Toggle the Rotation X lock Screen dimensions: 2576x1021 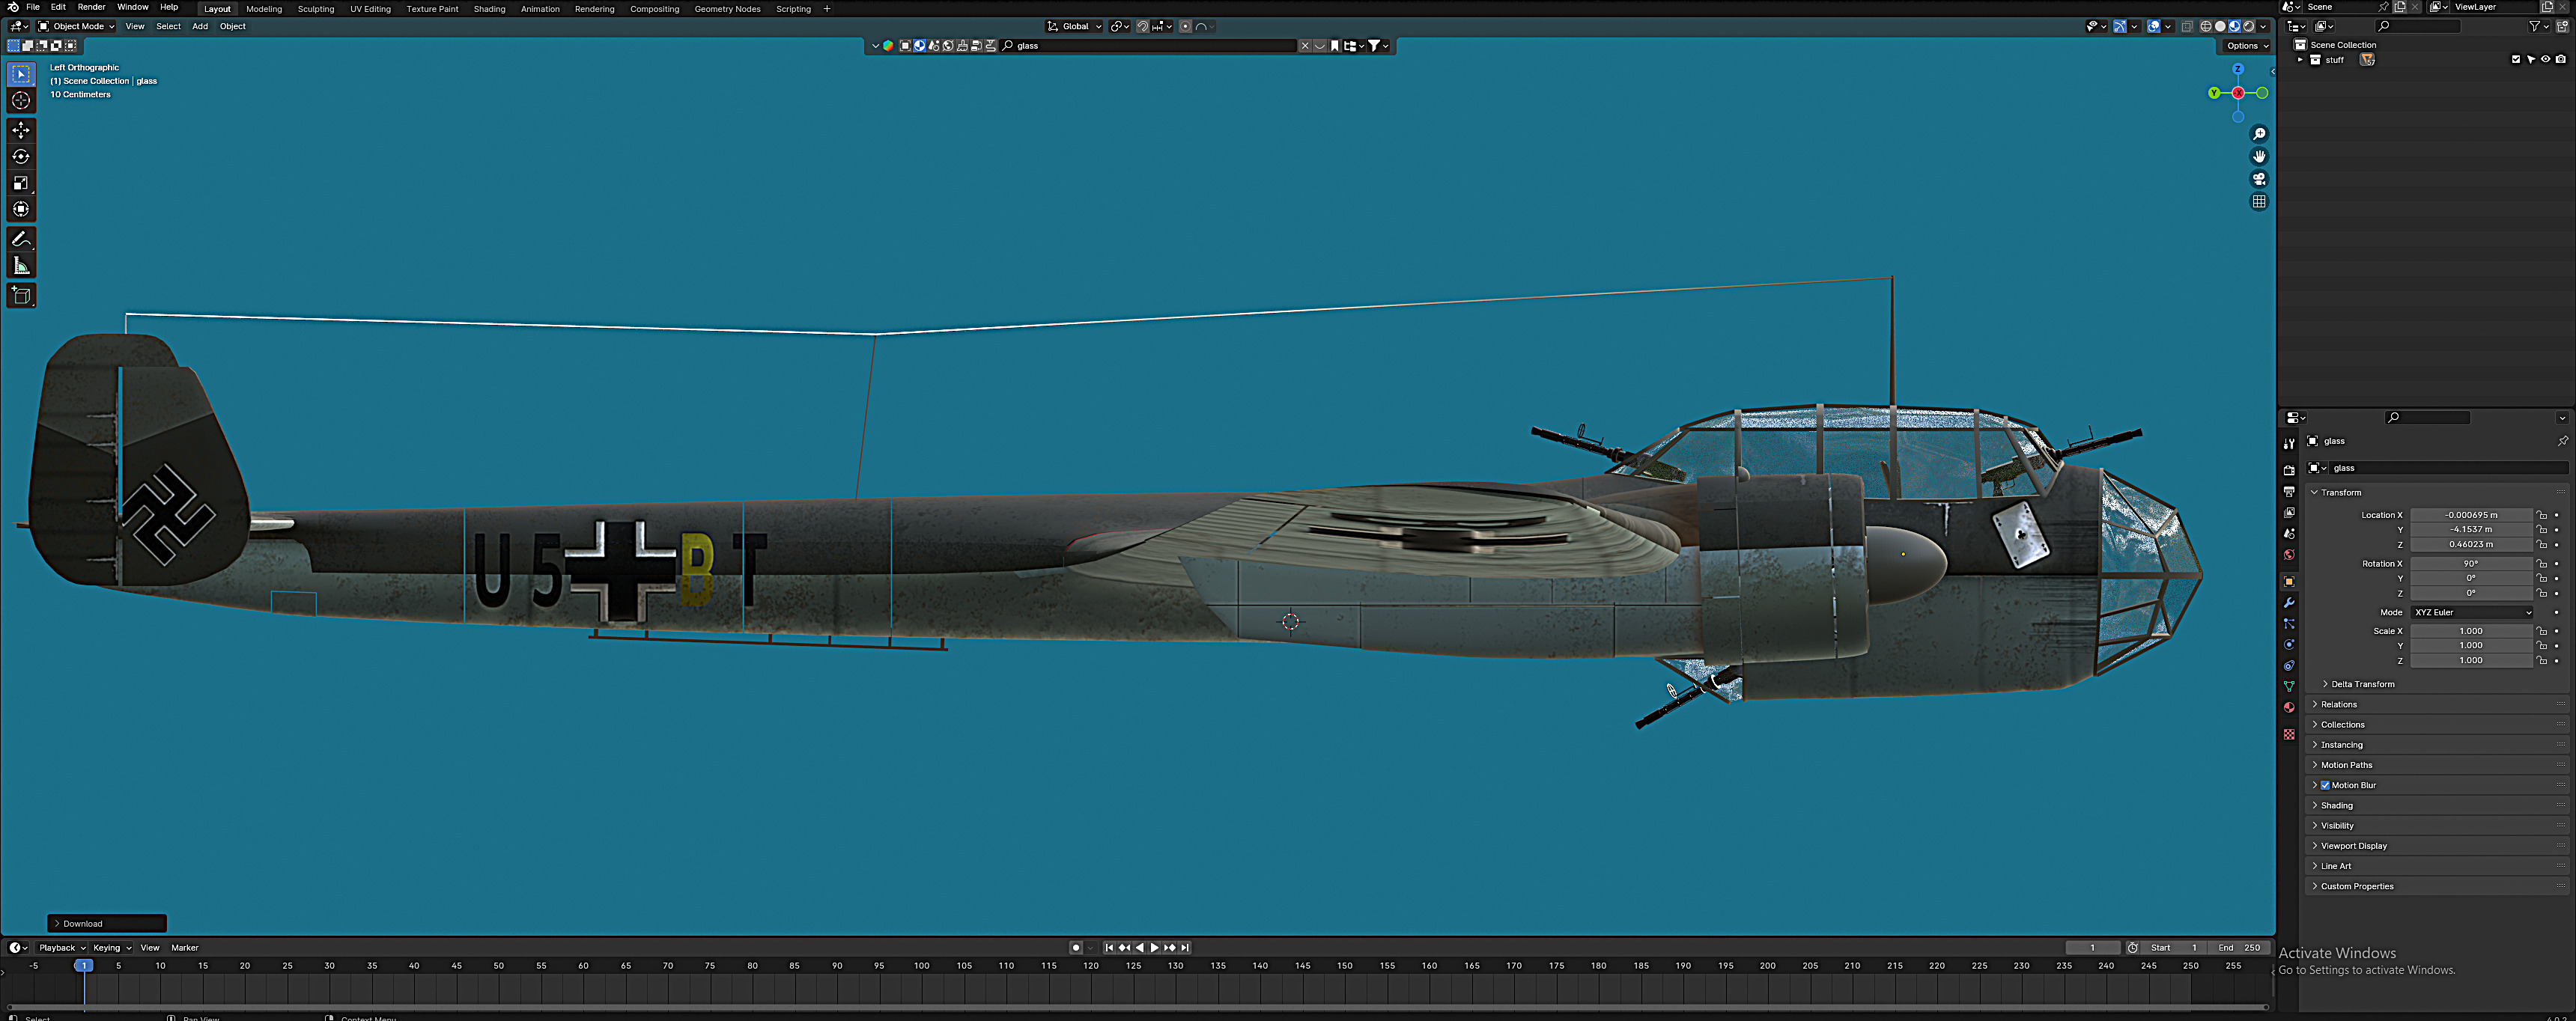point(2542,564)
